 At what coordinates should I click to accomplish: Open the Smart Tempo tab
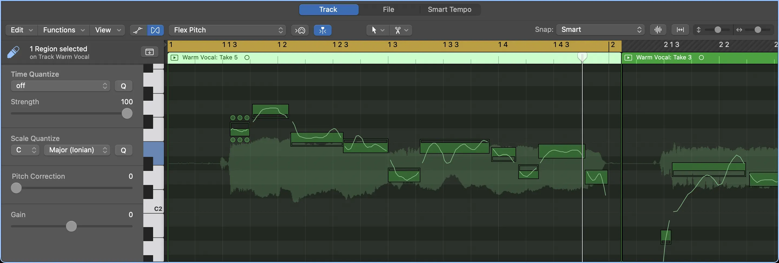(x=449, y=9)
